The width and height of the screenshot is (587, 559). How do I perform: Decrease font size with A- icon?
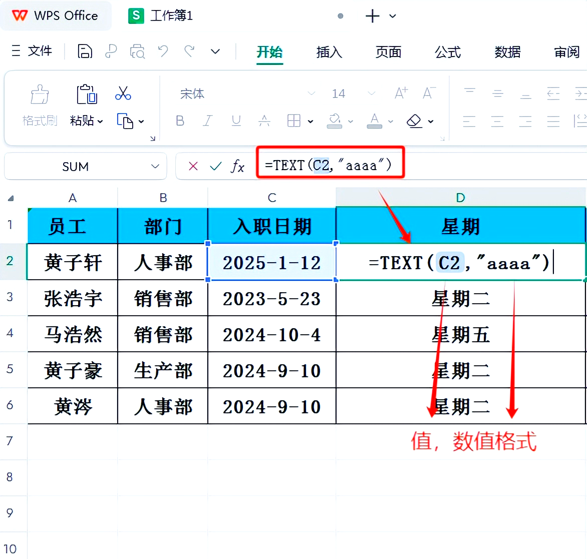[429, 93]
